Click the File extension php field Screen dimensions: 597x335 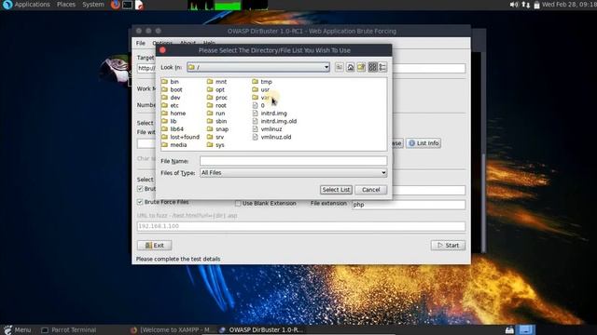point(409,205)
